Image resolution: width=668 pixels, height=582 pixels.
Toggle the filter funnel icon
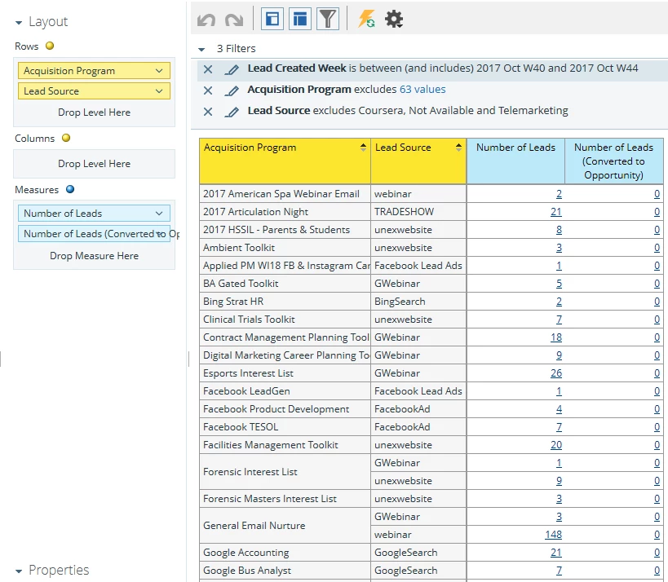tap(328, 20)
